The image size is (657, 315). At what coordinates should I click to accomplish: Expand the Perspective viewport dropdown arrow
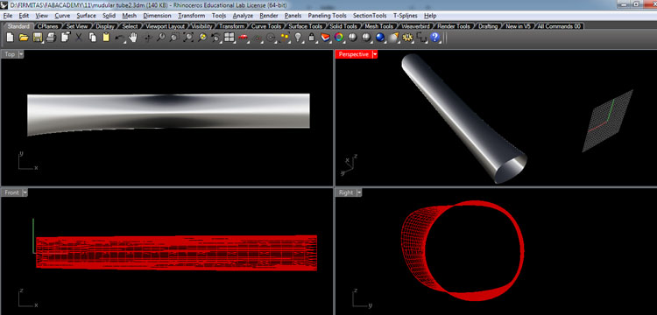(x=375, y=54)
